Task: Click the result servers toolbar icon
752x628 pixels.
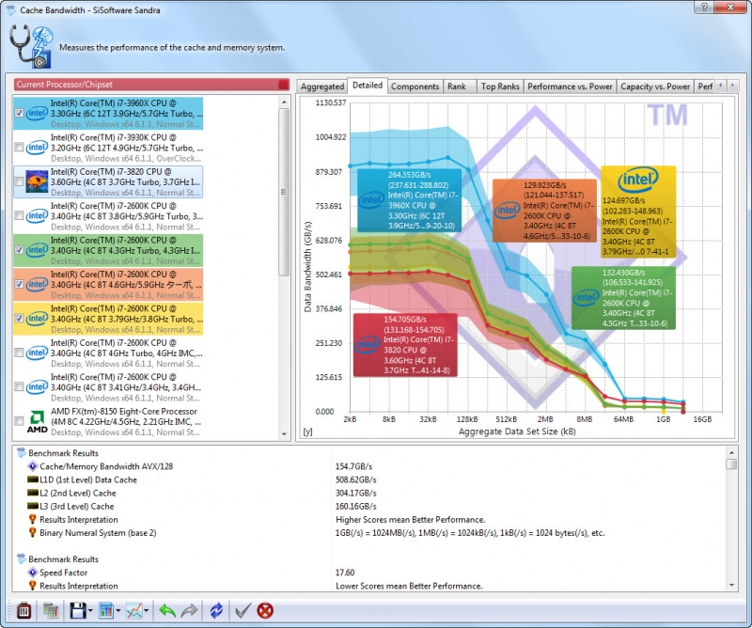Action: [50, 611]
